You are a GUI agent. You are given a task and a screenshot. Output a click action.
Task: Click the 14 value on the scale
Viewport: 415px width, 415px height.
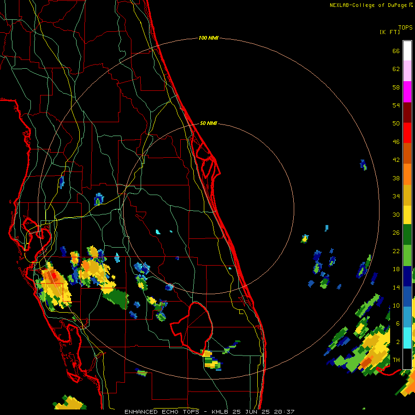[x=396, y=287]
